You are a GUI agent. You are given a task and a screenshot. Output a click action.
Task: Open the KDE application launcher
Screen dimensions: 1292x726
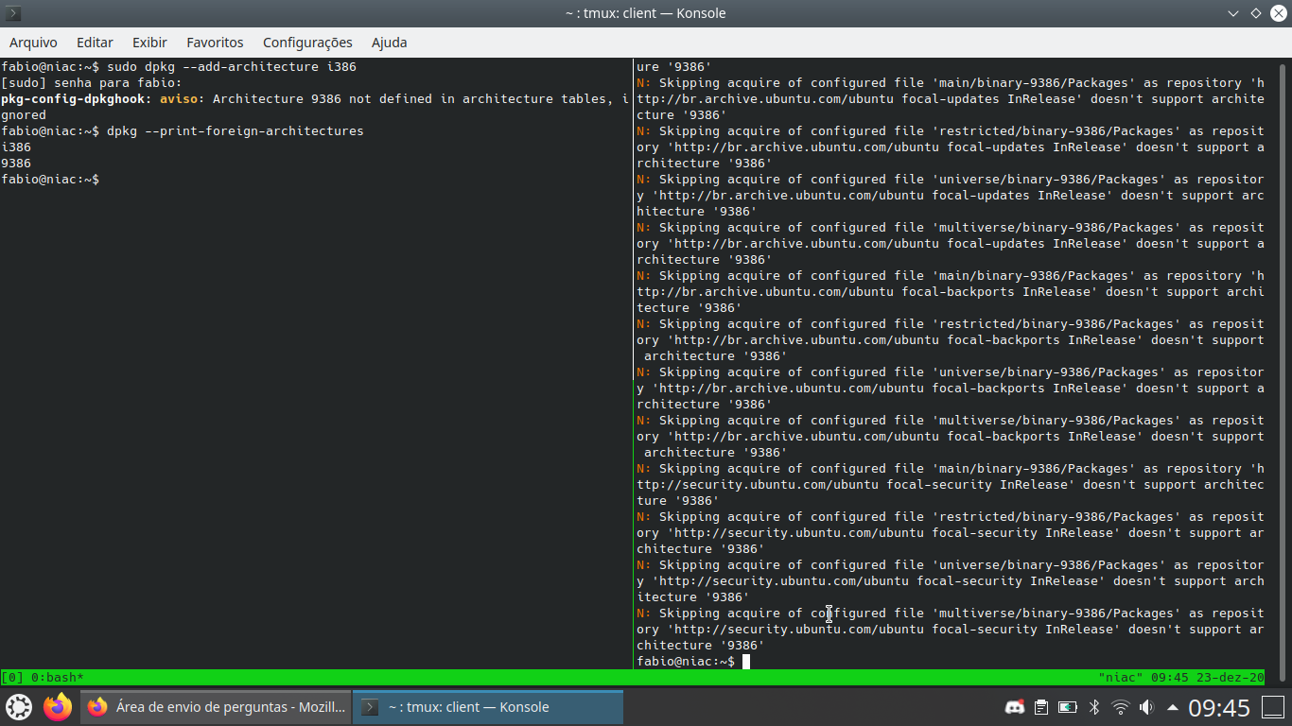tap(19, 707)
